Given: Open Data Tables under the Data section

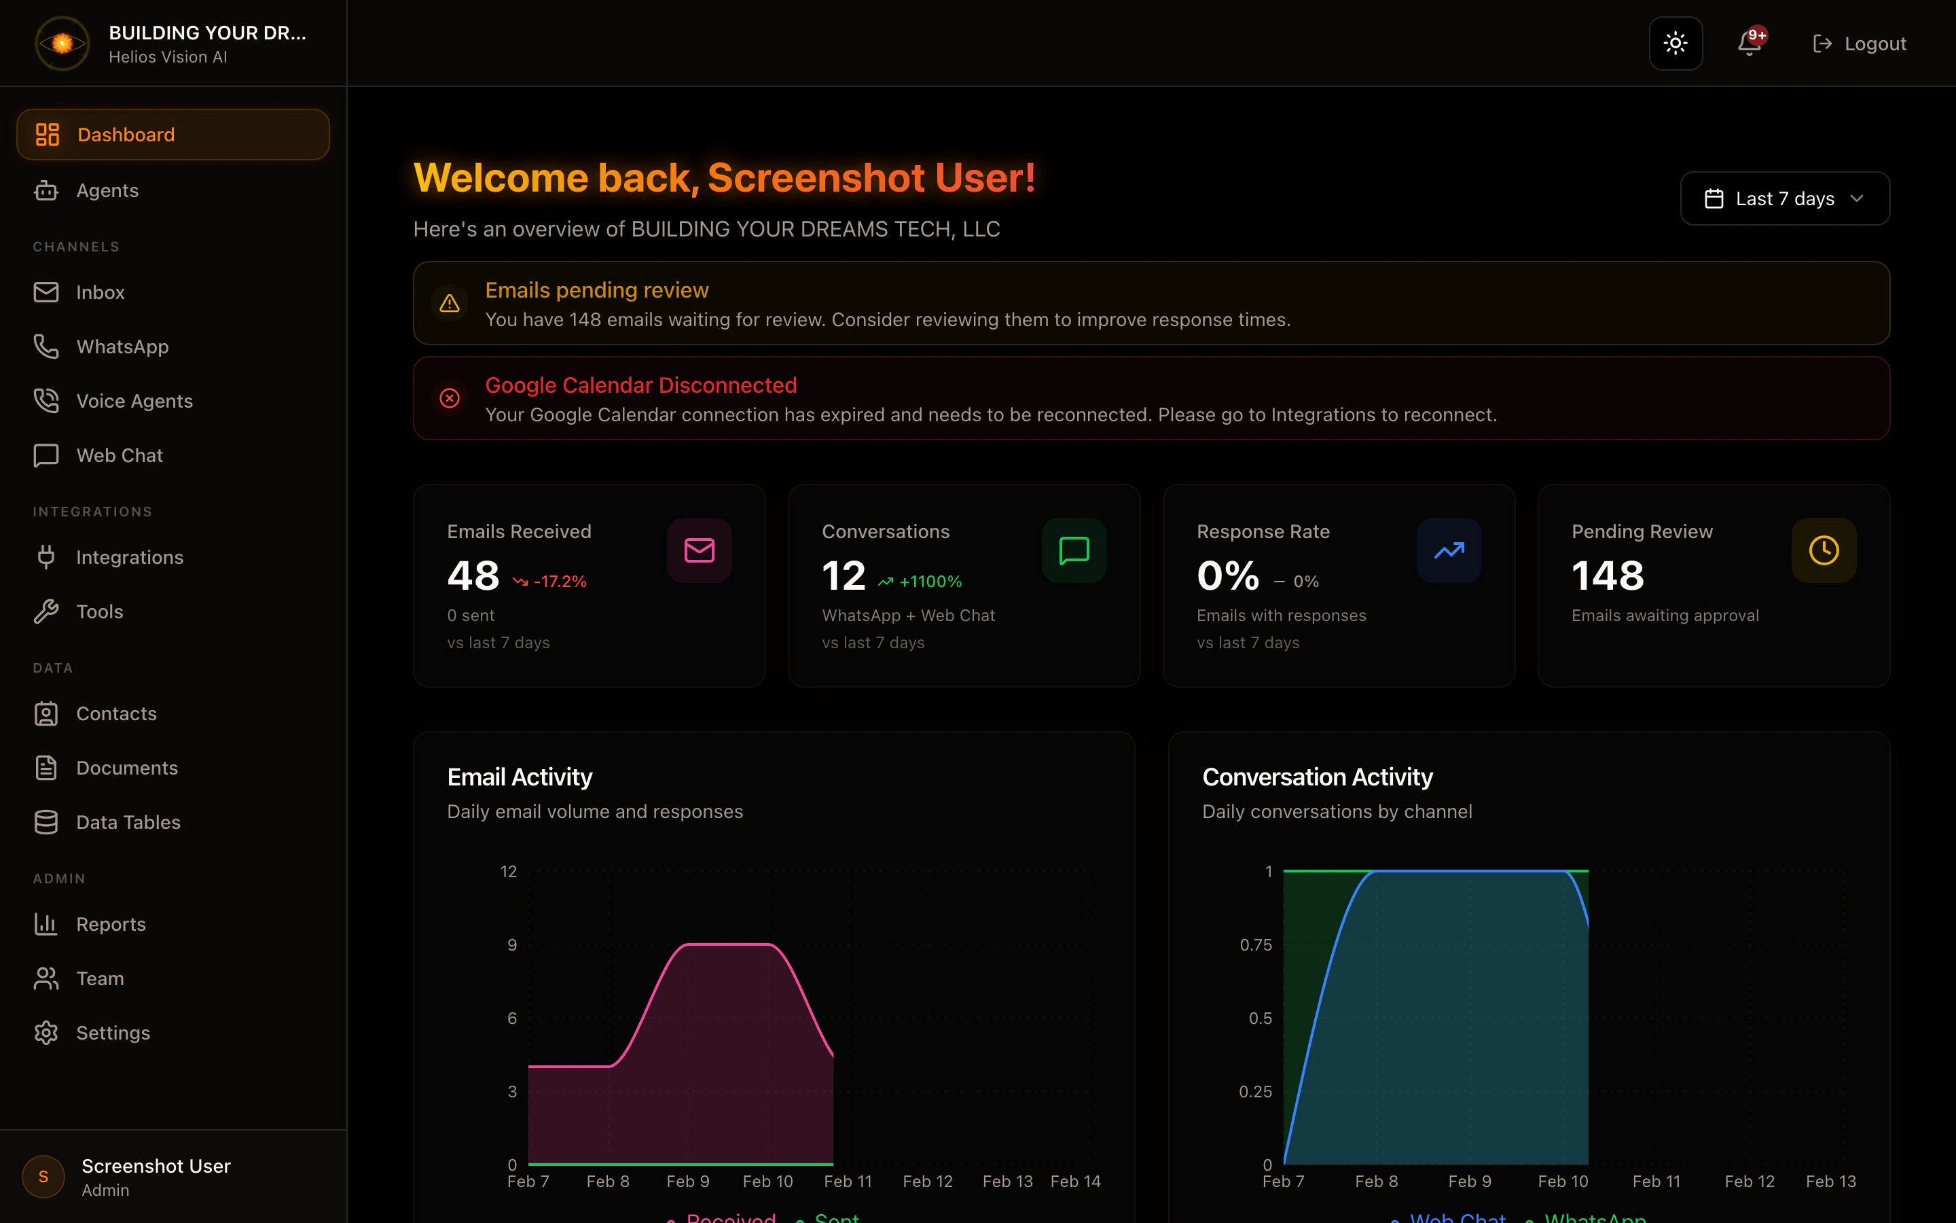Looking at the screenshot, I should 128,822.
